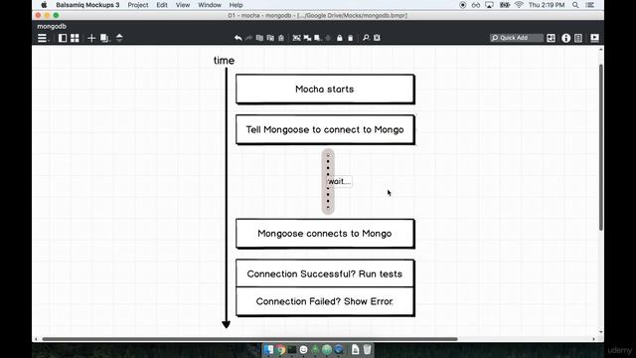
Task: Click the screen recording indicator in menu bar
Action: (x=463, y=5)
